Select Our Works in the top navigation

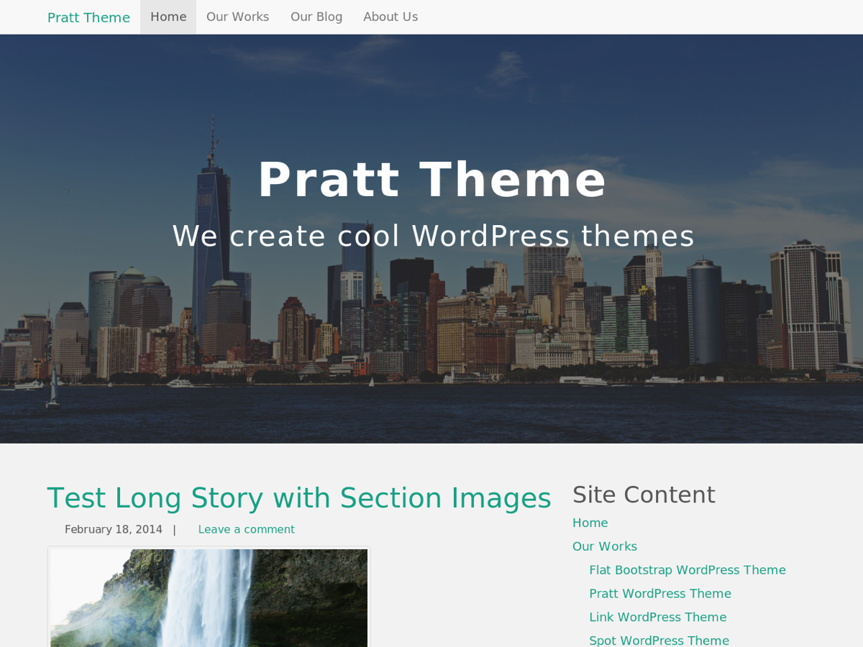(237, 16)
